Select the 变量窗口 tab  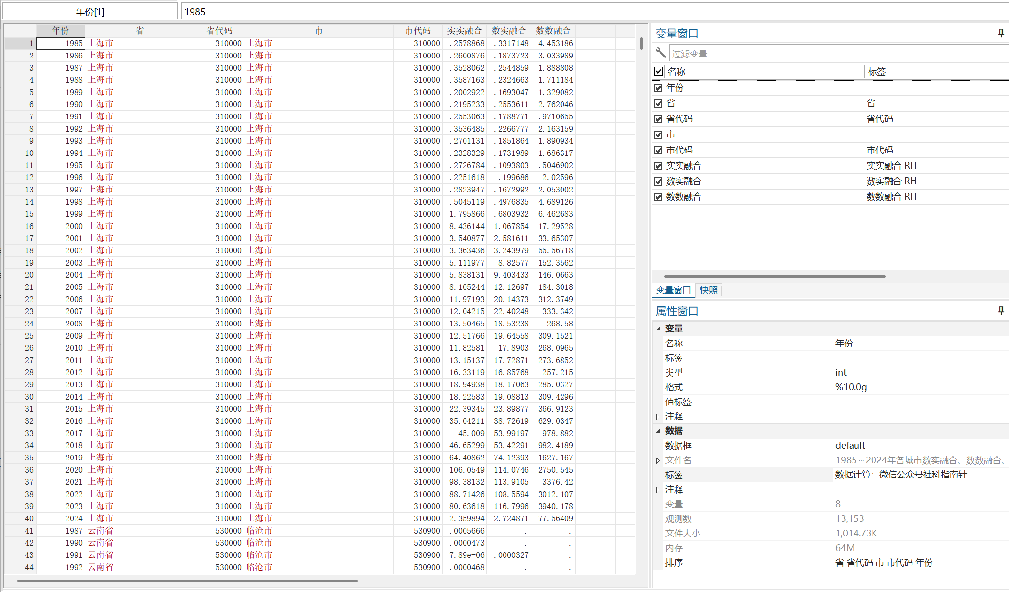673,290
